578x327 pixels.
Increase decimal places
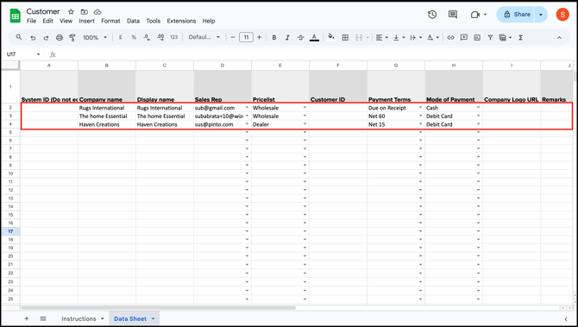pos(160,38)
